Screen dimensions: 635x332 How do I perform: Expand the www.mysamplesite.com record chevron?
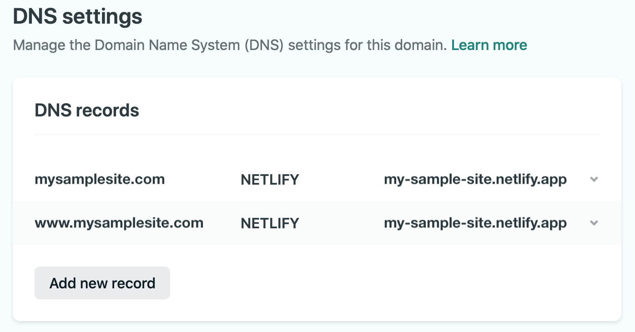(x=594, y=223)
